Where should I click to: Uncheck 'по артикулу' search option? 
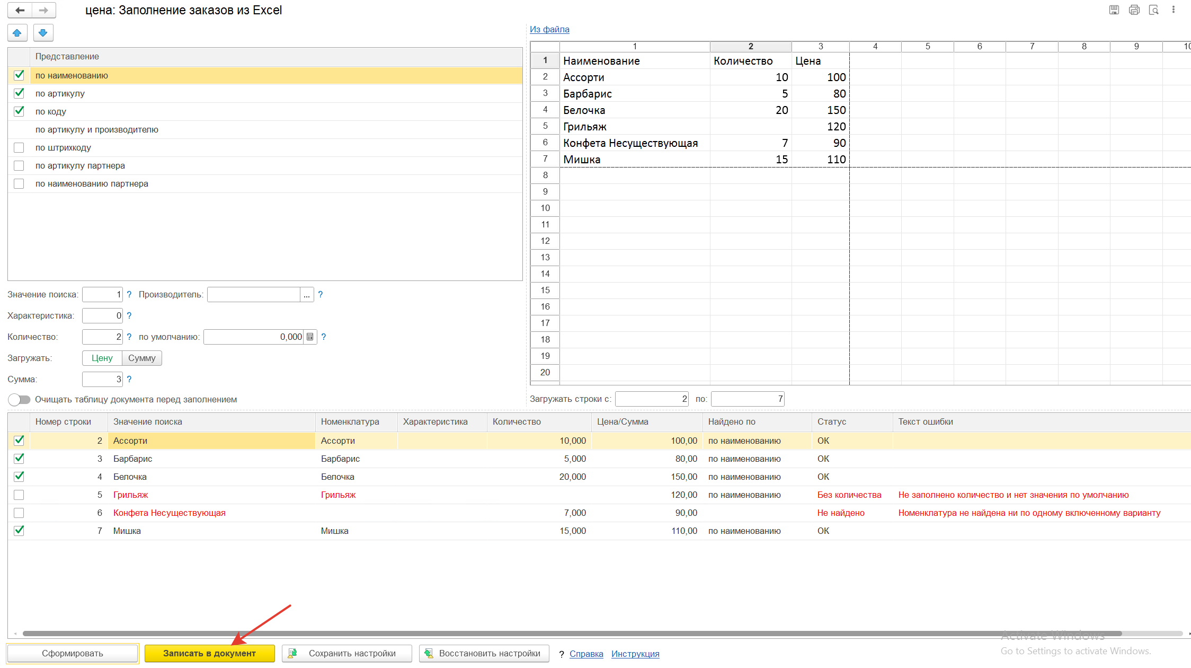[19, 93]
